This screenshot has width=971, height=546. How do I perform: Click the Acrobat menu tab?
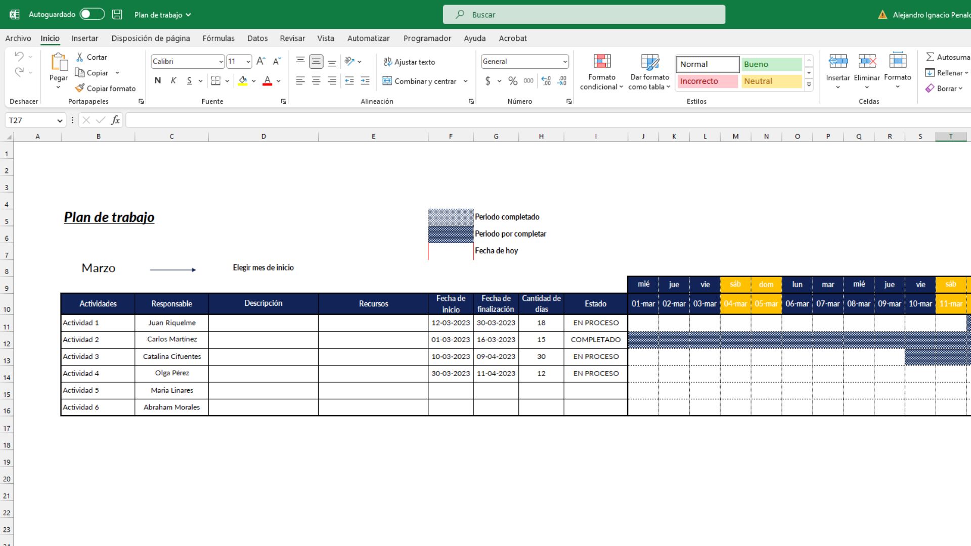coord(513,38)
